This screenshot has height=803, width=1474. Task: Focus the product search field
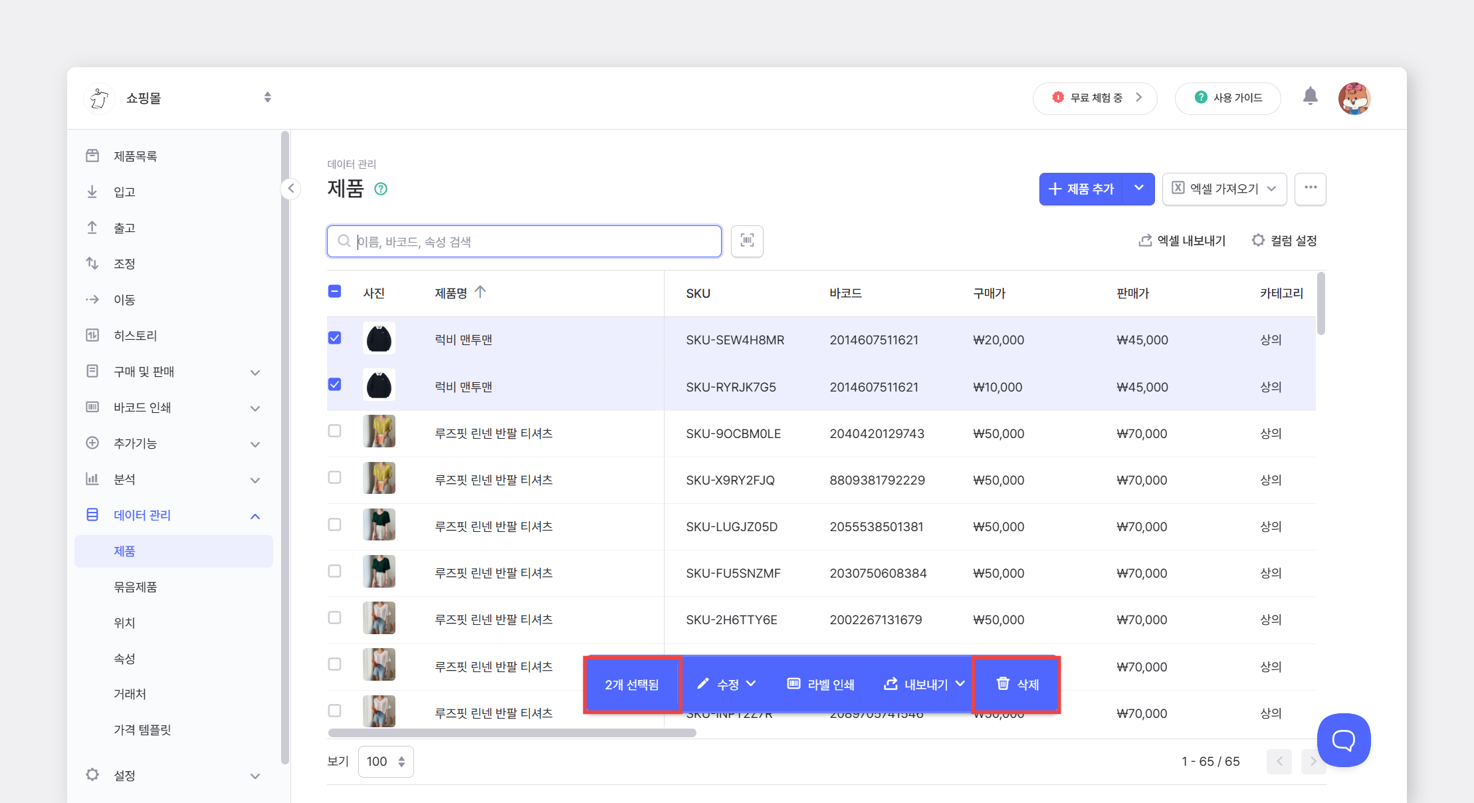524,241
